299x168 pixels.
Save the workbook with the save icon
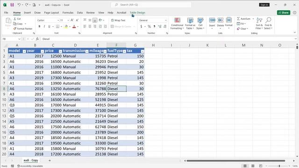pyautogui.click(x=12, y=5)
